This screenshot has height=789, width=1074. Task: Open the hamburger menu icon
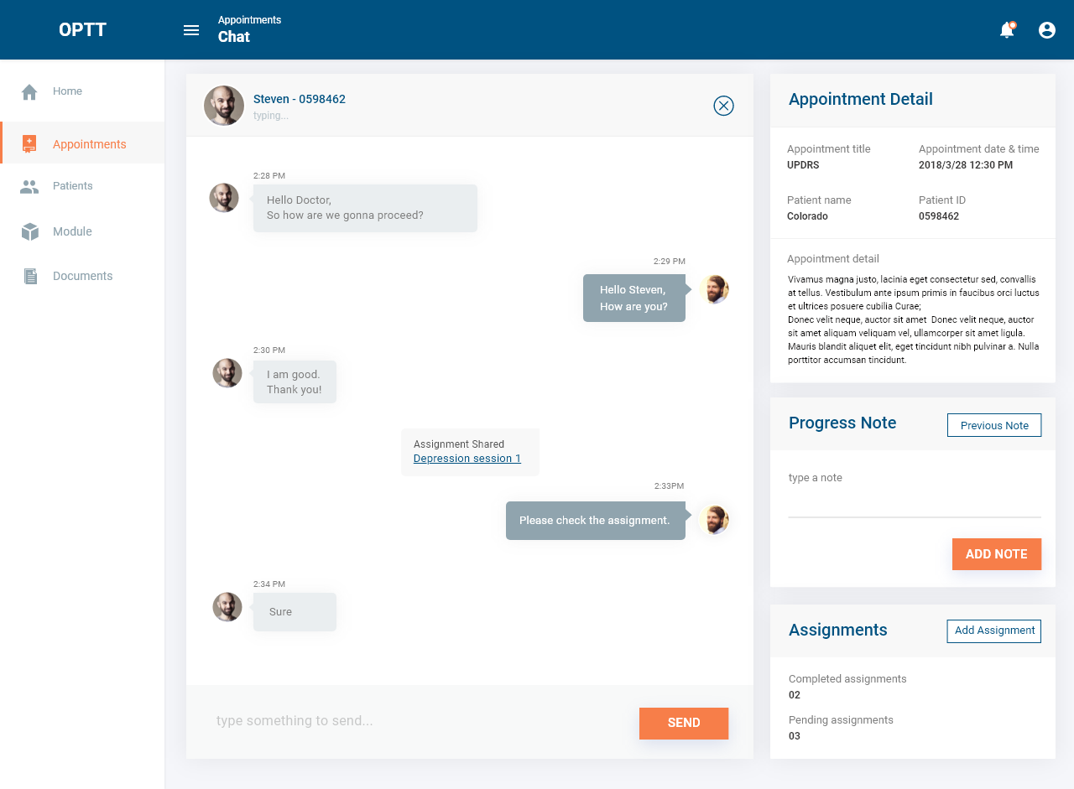(x=191, y=30)
